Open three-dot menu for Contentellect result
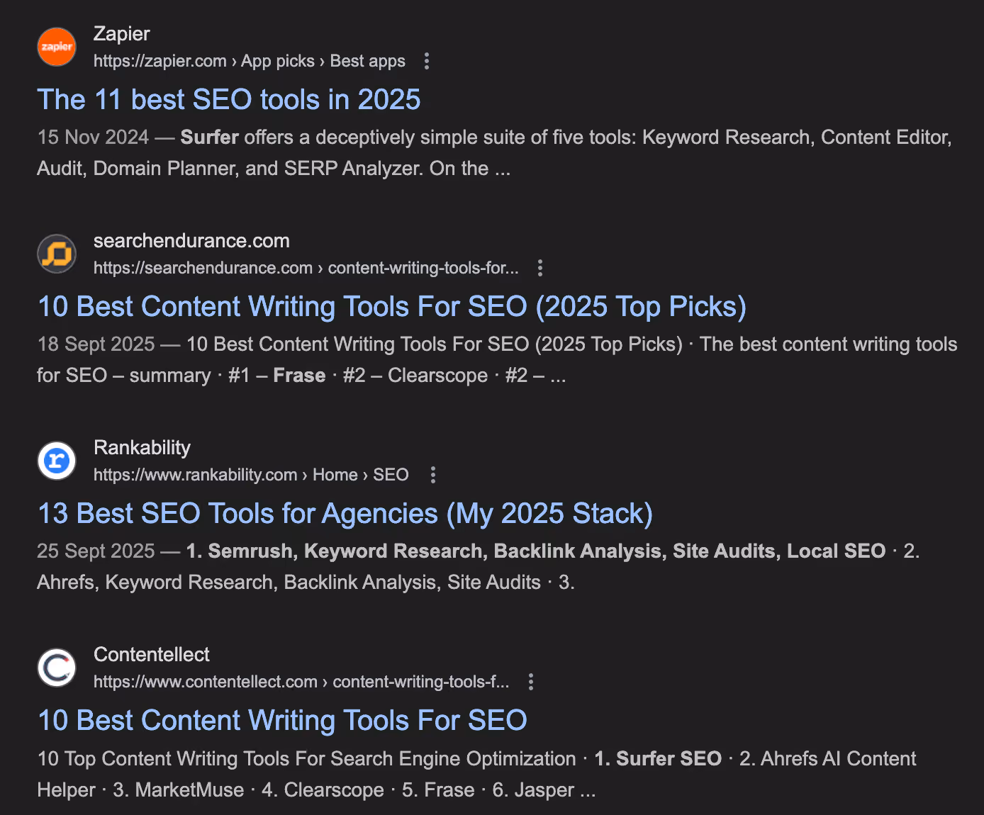This screenshot has width=984, height=815. click(x=531, y=682)
